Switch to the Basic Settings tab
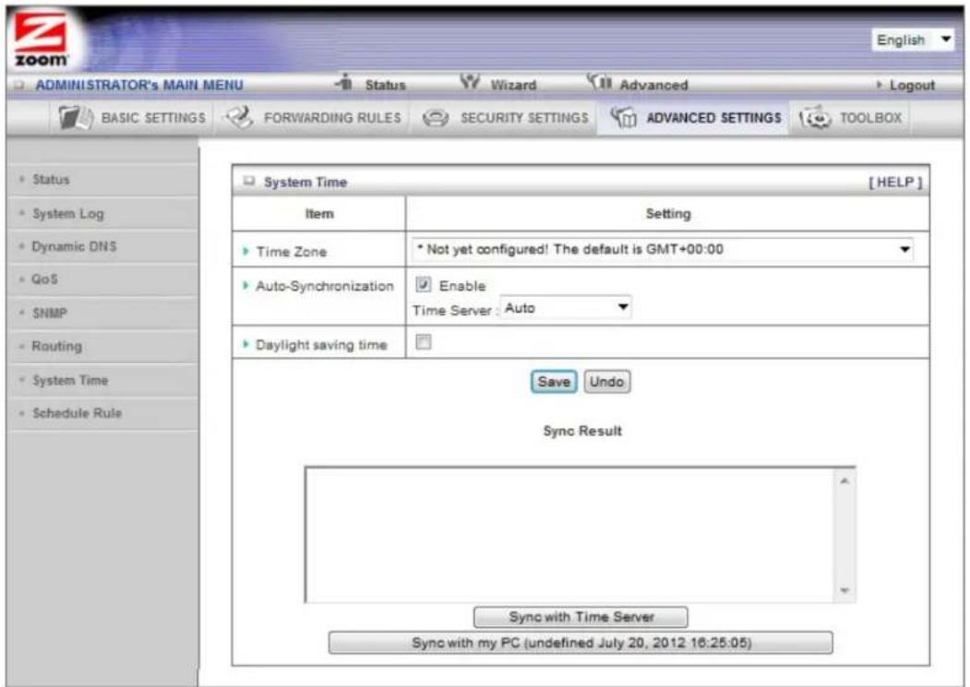 coord(132,117)
